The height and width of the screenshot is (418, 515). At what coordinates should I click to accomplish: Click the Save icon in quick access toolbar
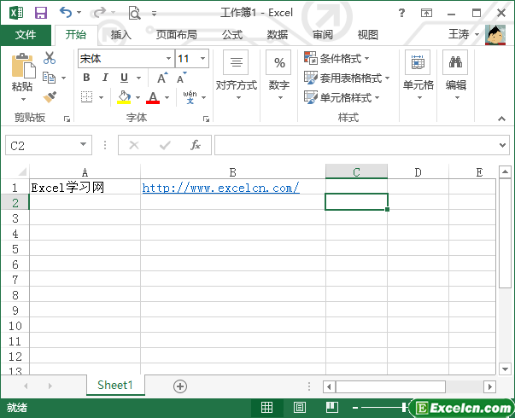[x=40, y=13]
